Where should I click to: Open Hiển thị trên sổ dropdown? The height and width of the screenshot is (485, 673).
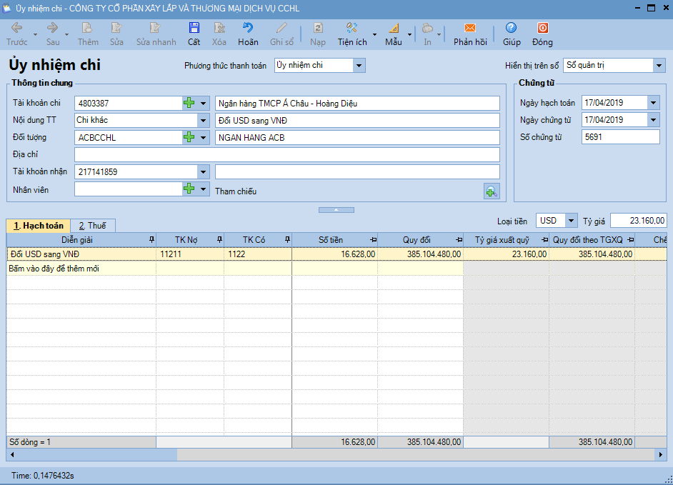coord(658,66)
